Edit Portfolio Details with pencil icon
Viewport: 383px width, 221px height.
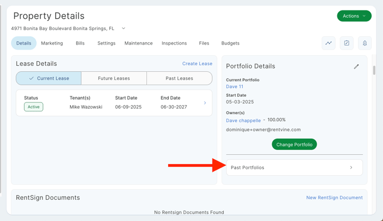[x=356, y=66]
